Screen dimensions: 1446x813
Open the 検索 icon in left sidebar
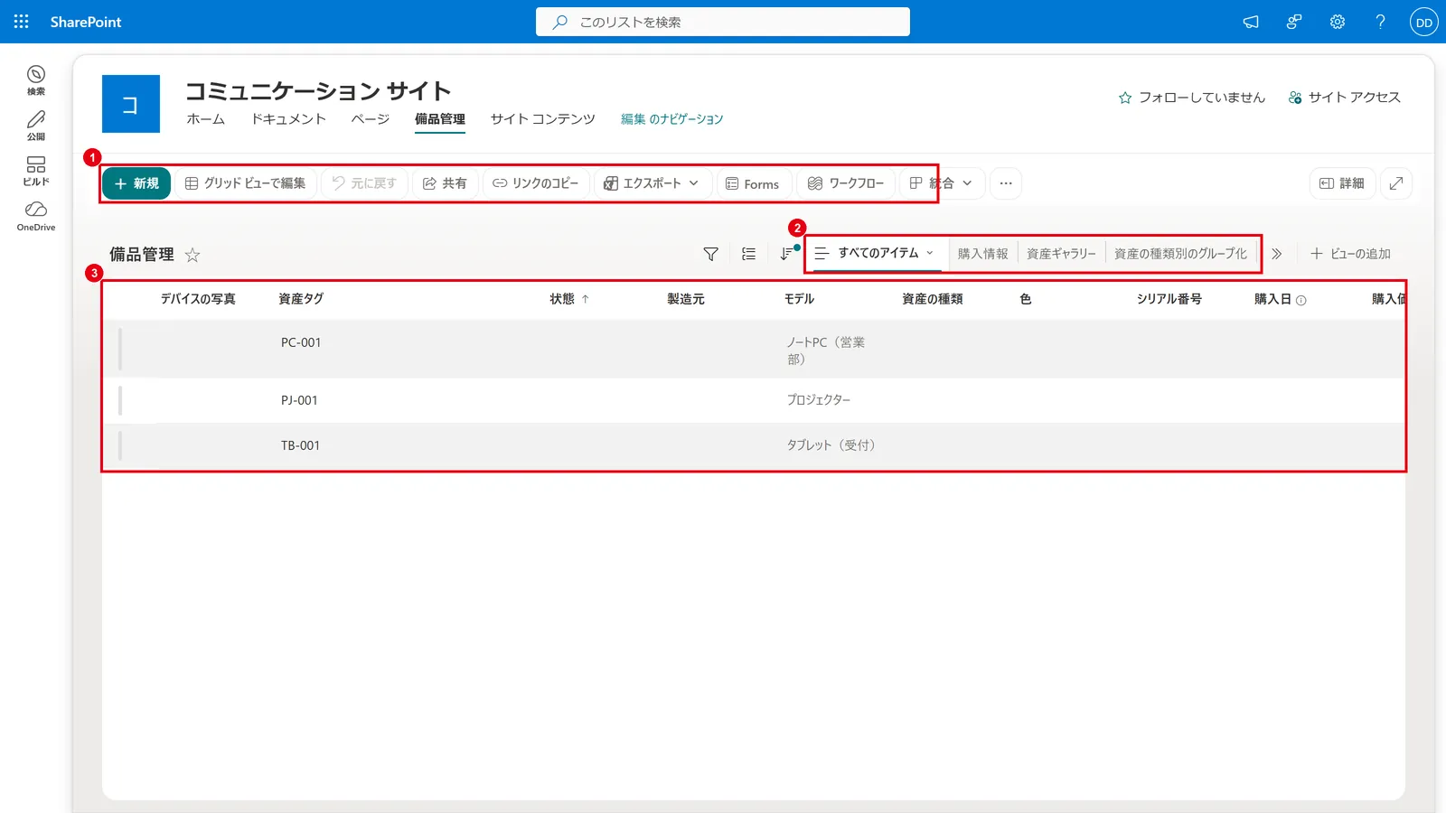pos(36,80)
